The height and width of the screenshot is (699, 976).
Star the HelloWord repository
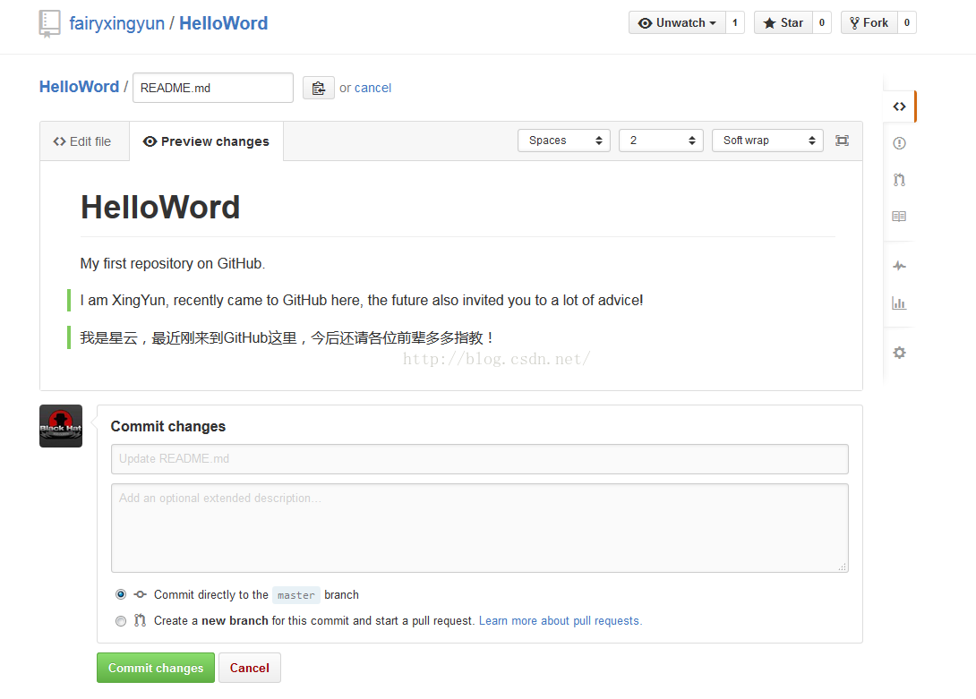[x=783, y=23]
